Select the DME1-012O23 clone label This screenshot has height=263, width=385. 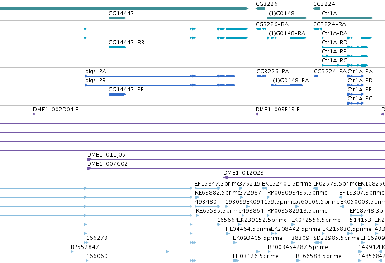tap(243, 173)
